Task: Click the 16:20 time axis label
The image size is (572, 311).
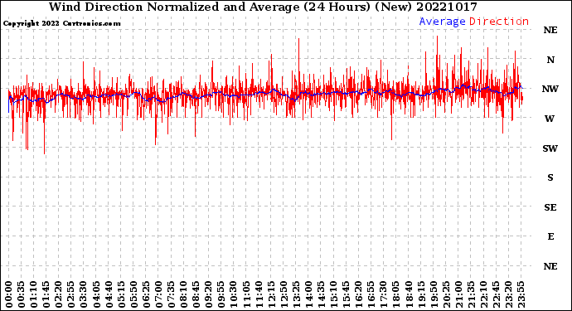Action: tap(359, 294)
